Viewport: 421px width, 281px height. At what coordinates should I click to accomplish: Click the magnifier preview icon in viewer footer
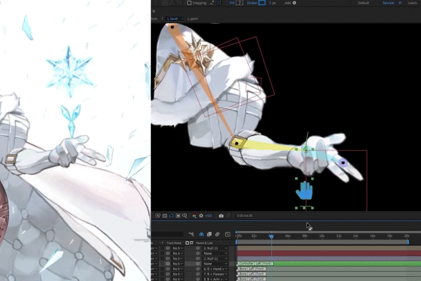(158, 215)
